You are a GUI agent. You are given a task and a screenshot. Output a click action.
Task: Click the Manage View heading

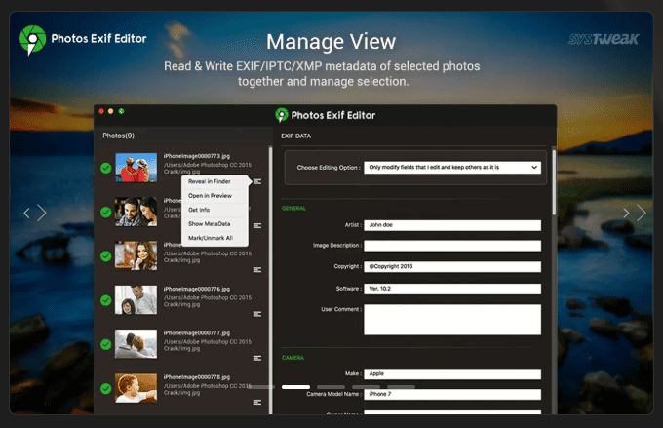331,42
